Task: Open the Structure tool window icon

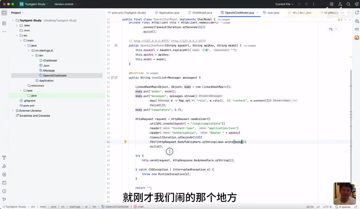Action: [x=4, y=23]
